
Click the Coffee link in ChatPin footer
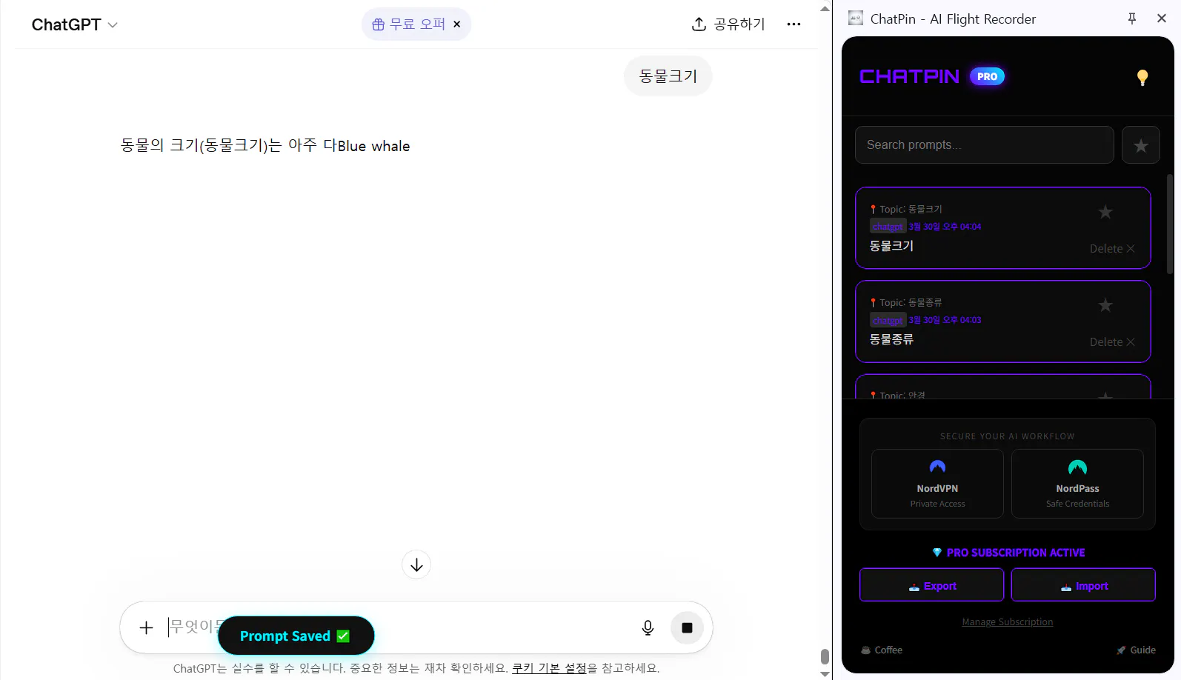click(x=882, y=650)
